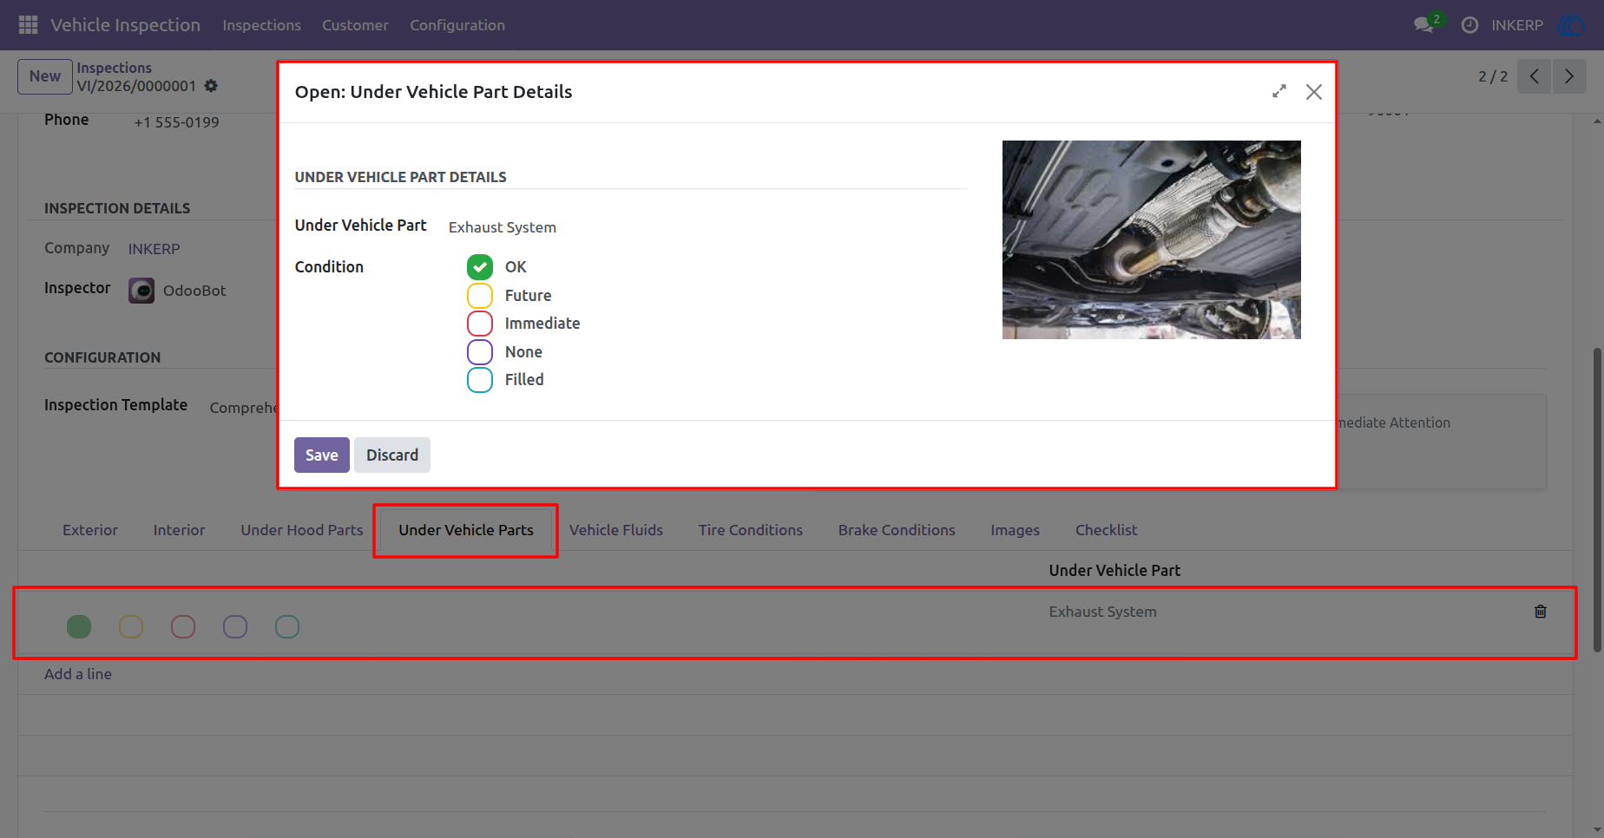Click Add a line link
Screen dimensions: 1604x838
78,674
